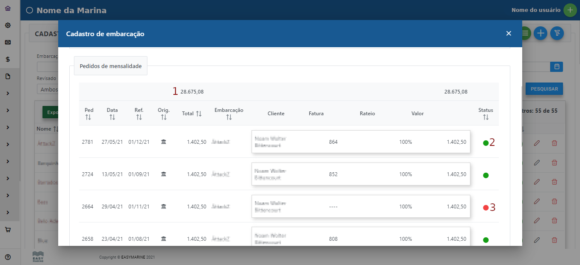Sort the list by Status column

pyautogui.click(x=486, y=117)
